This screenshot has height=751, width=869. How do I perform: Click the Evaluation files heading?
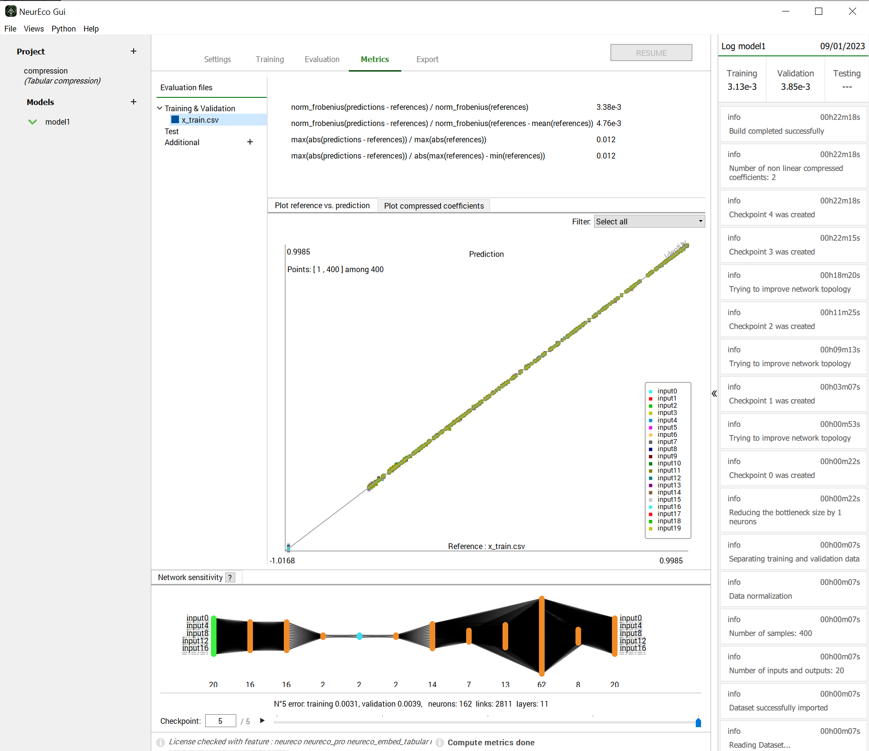[x=186, y=87]
